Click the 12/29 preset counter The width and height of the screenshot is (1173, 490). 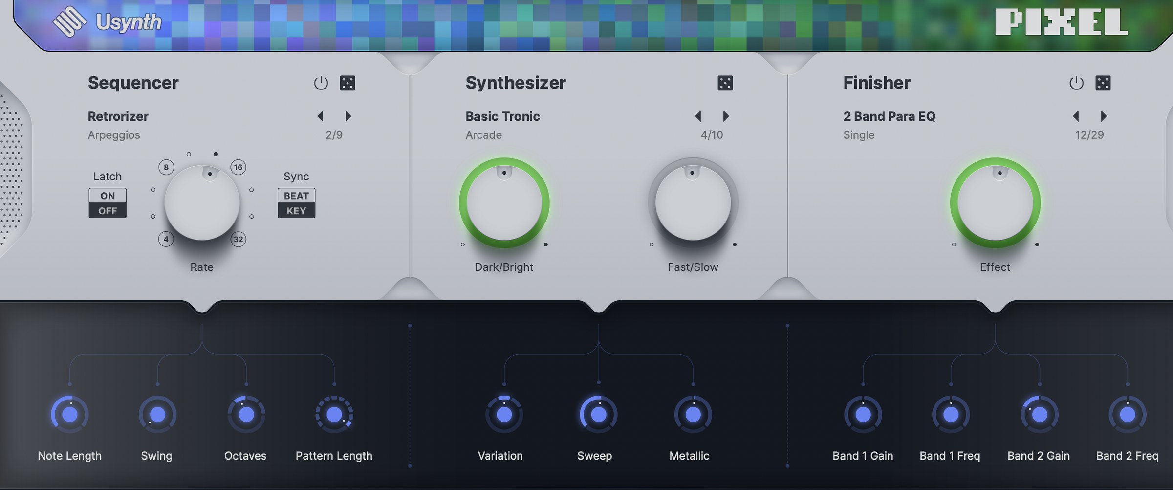1089,135
